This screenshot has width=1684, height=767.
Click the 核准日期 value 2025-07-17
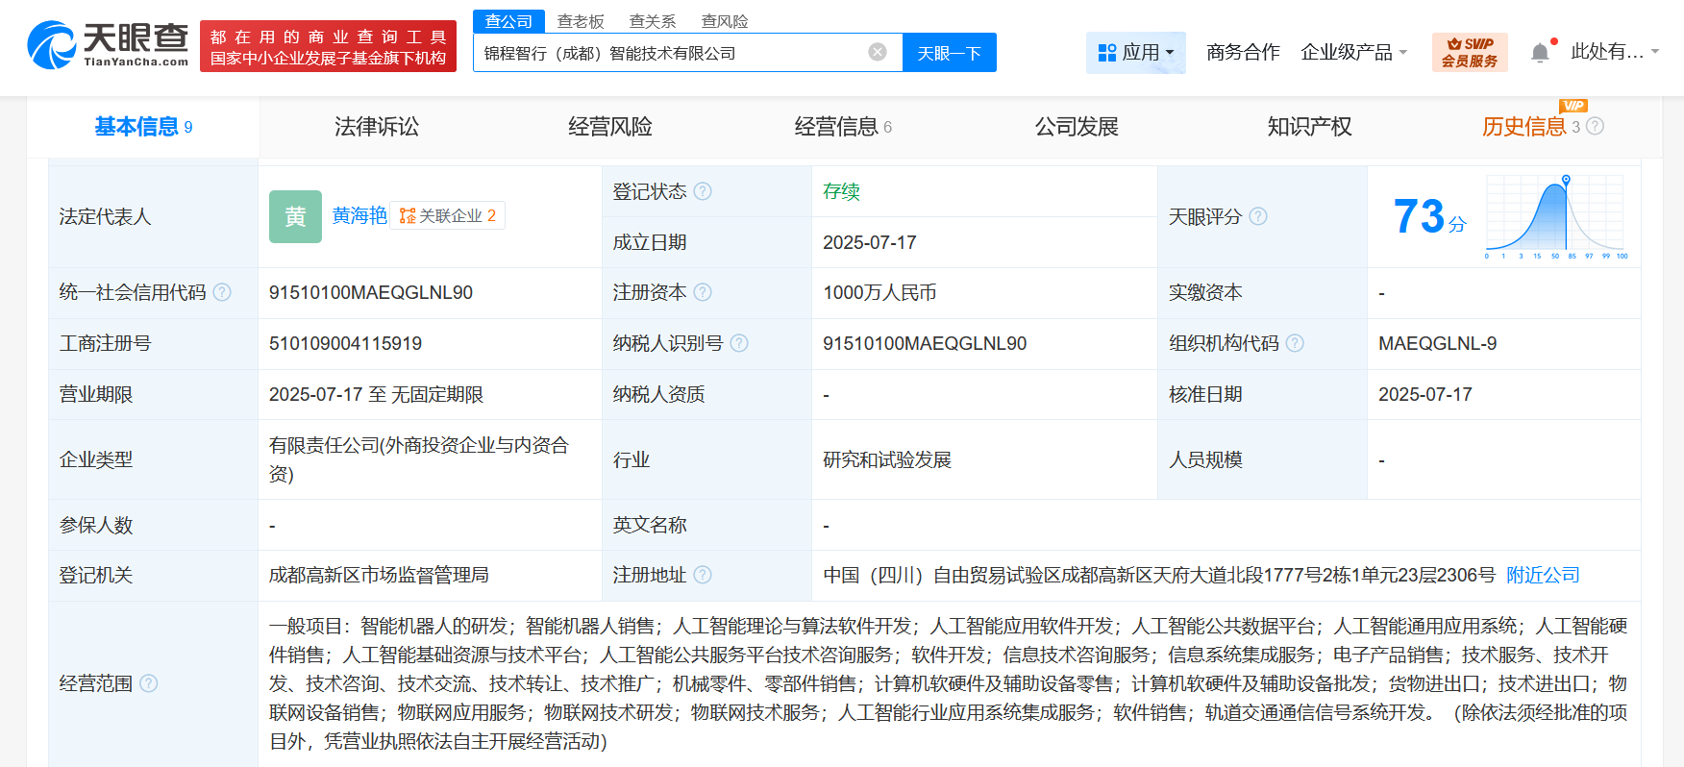click(1425, 394)
